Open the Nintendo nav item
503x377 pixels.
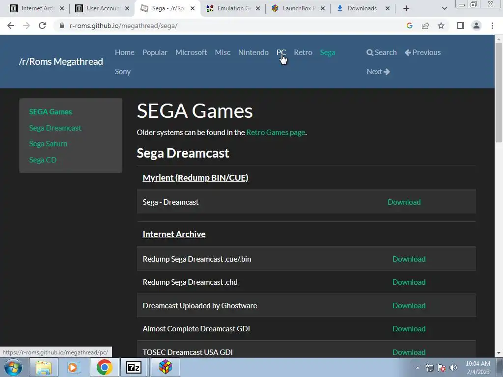click(253, 52)
